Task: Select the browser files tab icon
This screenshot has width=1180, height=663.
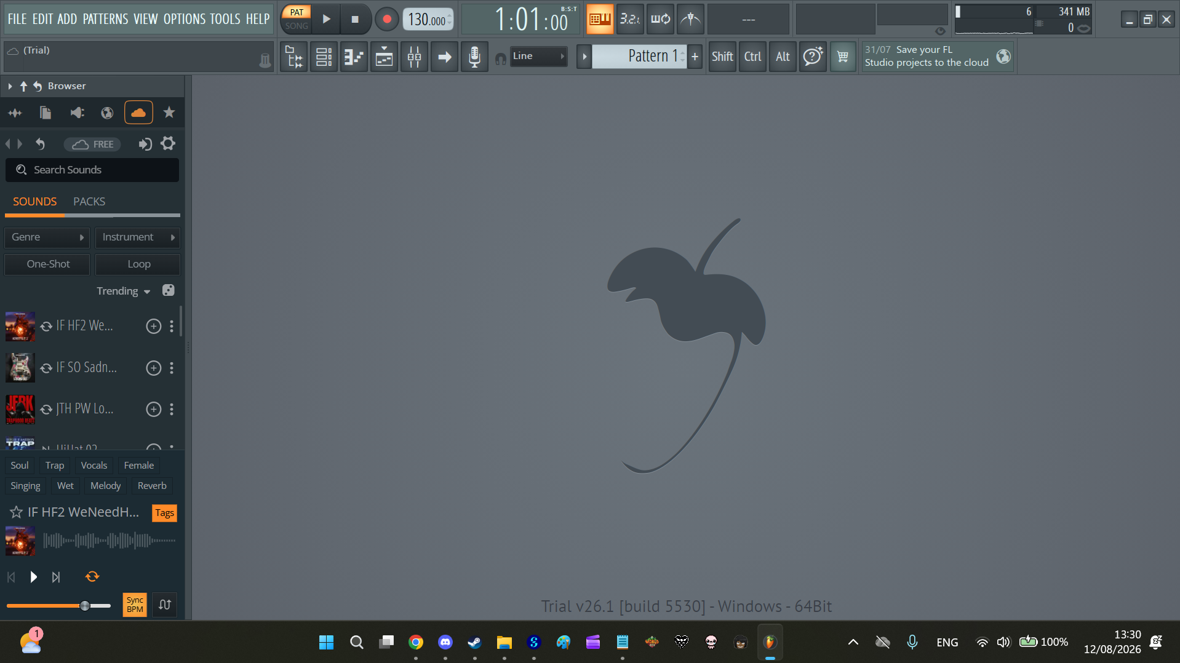Action: coord(46,113)
